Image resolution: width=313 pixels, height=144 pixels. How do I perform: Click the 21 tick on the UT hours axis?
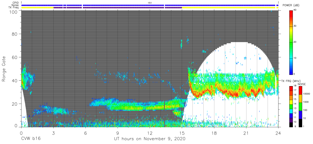coord(246,133)
